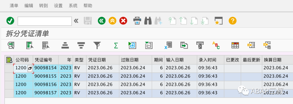Select document number 90098156
The height and width of the screenshot is (104, 293).
coord(46,85)
